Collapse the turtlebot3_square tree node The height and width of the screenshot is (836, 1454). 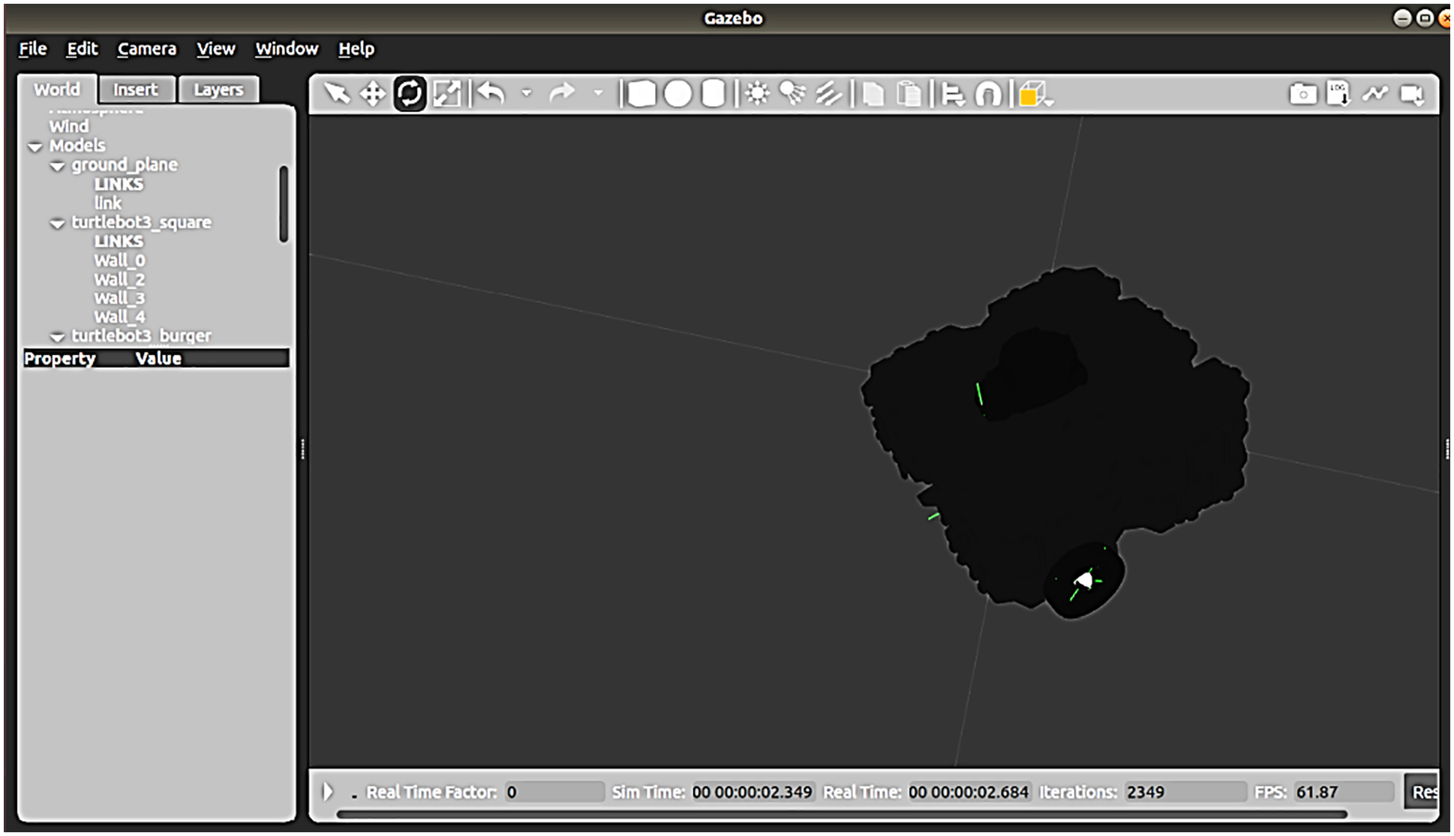57,224
